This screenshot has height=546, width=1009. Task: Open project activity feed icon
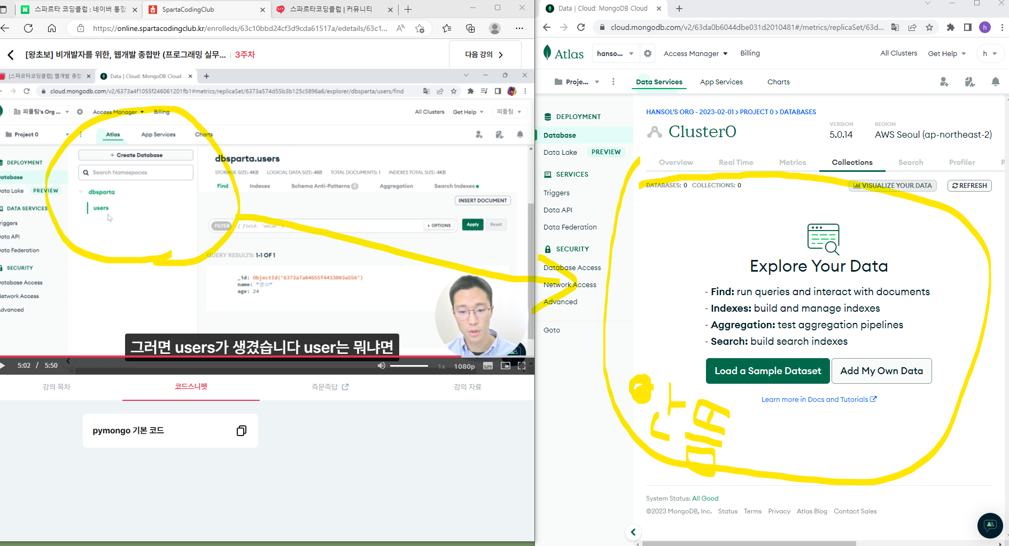pyautogui.click(x=970, y=82)
